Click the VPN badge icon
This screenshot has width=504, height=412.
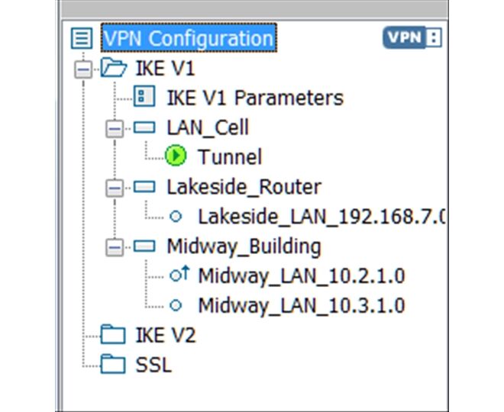click(412, 38)
